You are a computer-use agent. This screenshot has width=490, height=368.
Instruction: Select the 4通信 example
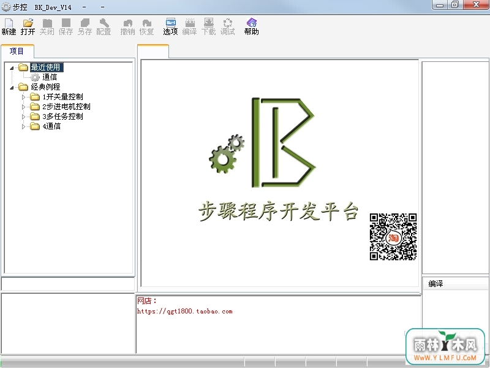pos(51,126)
